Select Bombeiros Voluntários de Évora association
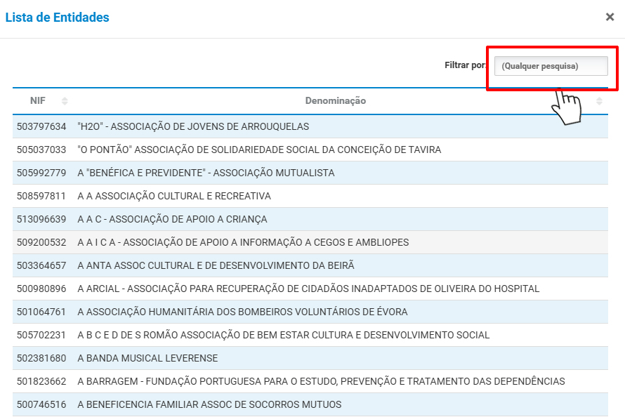The image size is (625, 417). coord(242,312)
